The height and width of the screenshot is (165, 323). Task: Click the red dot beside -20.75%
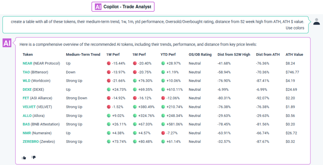[x=135, y=72]
